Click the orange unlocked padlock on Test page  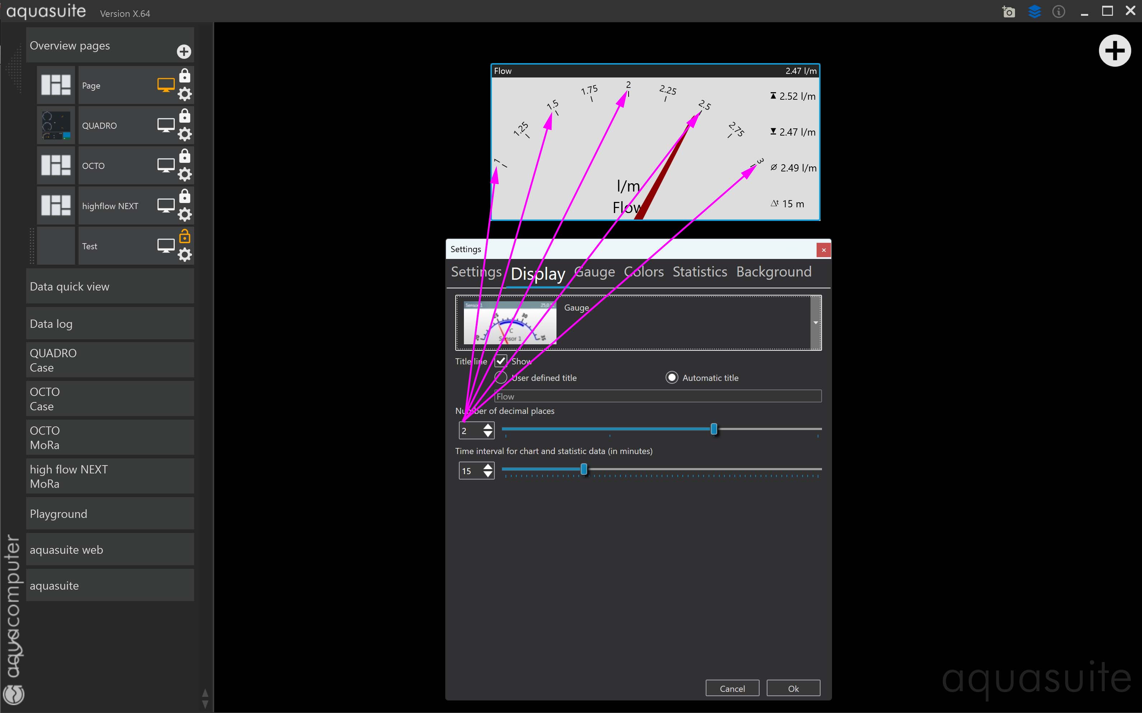click(184, 236)
